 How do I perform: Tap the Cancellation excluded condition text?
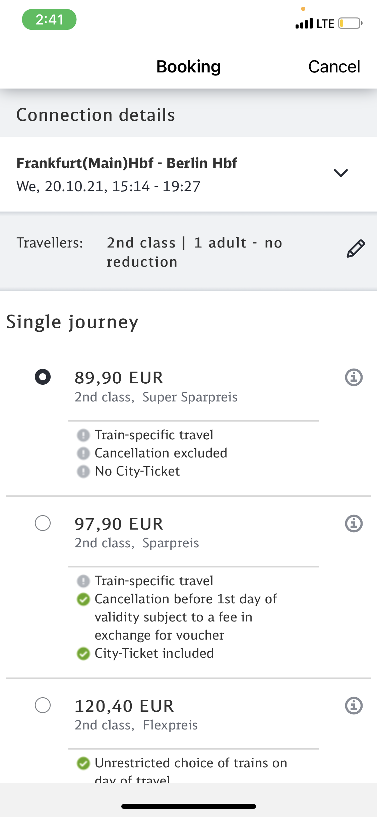pyautogui.click(x=161, y=453)
